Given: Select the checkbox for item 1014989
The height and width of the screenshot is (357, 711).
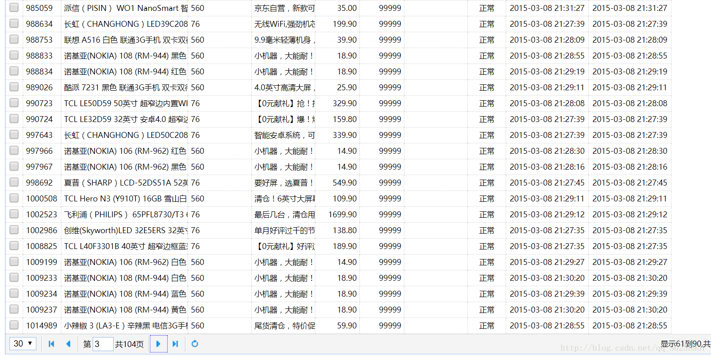Looking at the screenshot, I should 14,325.
